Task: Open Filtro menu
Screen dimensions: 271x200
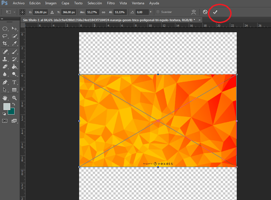Action: click(x=111, y=3)
